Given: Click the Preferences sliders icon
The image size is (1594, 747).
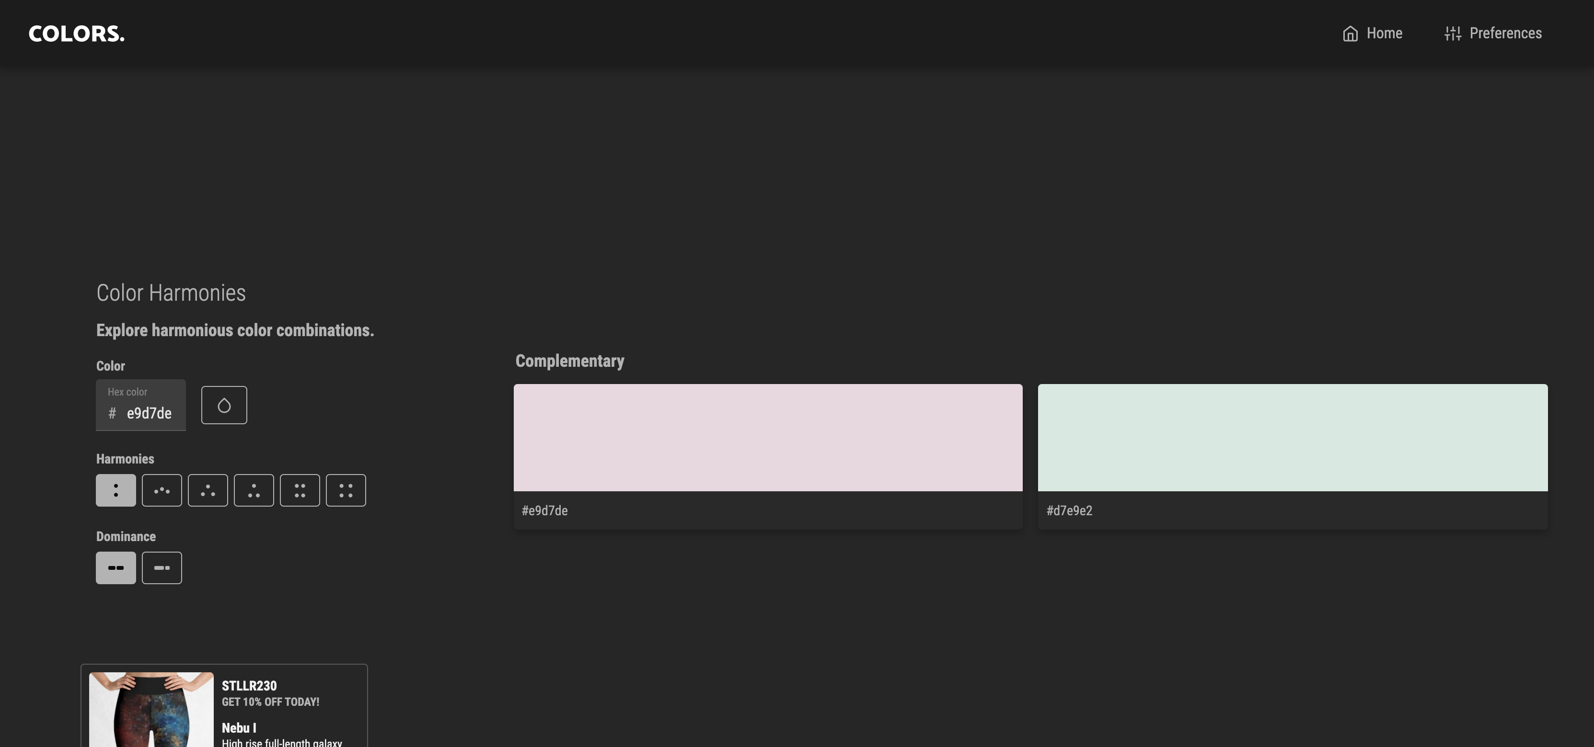Looking at the screenshot, I should click(x=1452, y=34).
